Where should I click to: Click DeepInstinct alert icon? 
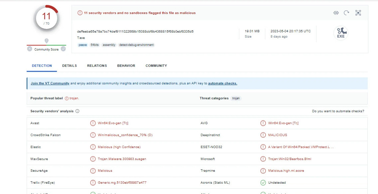click(x=263, y=135)
